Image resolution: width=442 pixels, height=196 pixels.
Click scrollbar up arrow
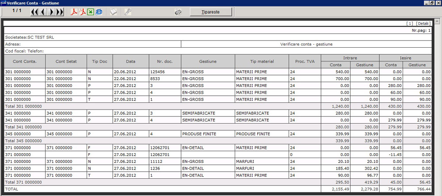[437, 21]
